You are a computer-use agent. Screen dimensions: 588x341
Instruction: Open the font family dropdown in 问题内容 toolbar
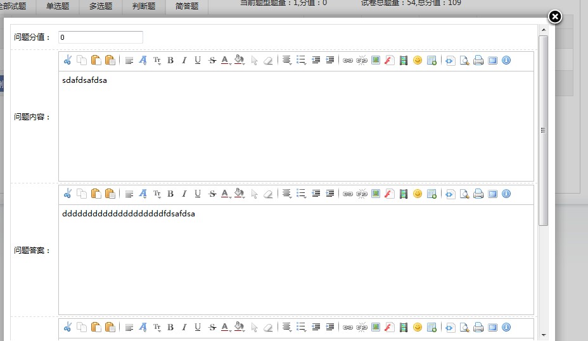(143, 60)
